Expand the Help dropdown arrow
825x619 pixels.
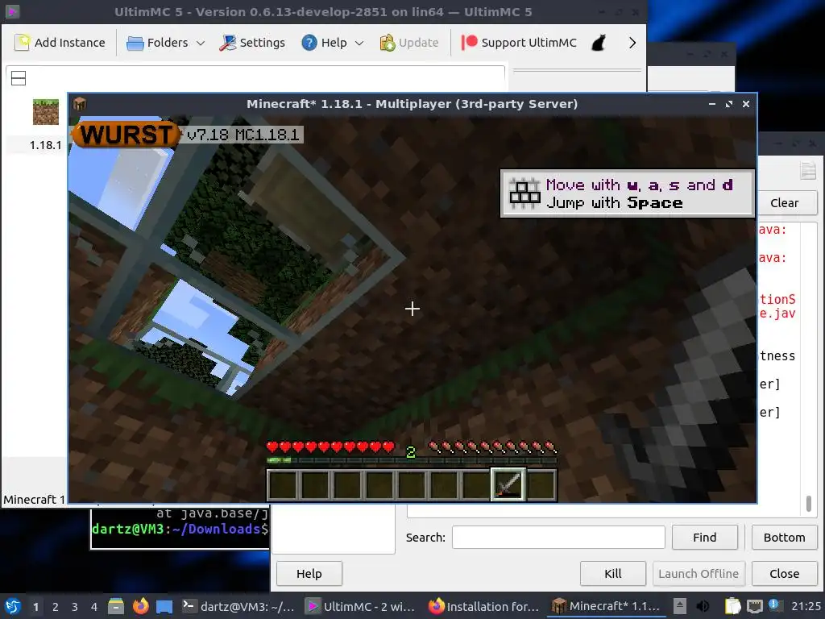359,44
